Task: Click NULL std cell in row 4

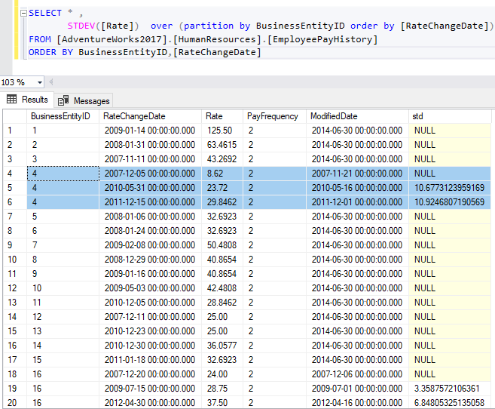Action: coord(449,174)
